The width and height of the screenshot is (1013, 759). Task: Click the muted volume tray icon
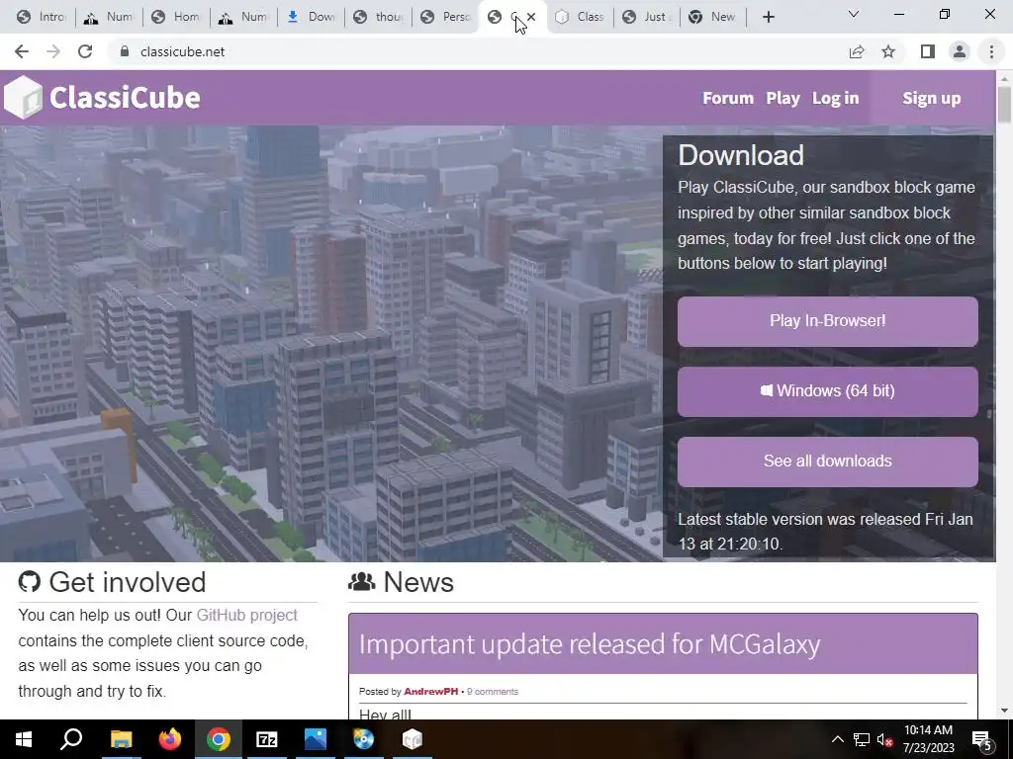click(x=884, y=739)
